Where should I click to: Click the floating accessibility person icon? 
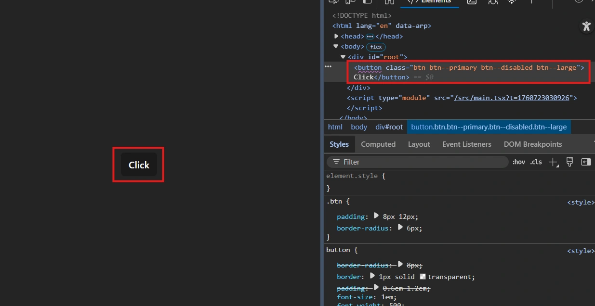click(586, 26)
